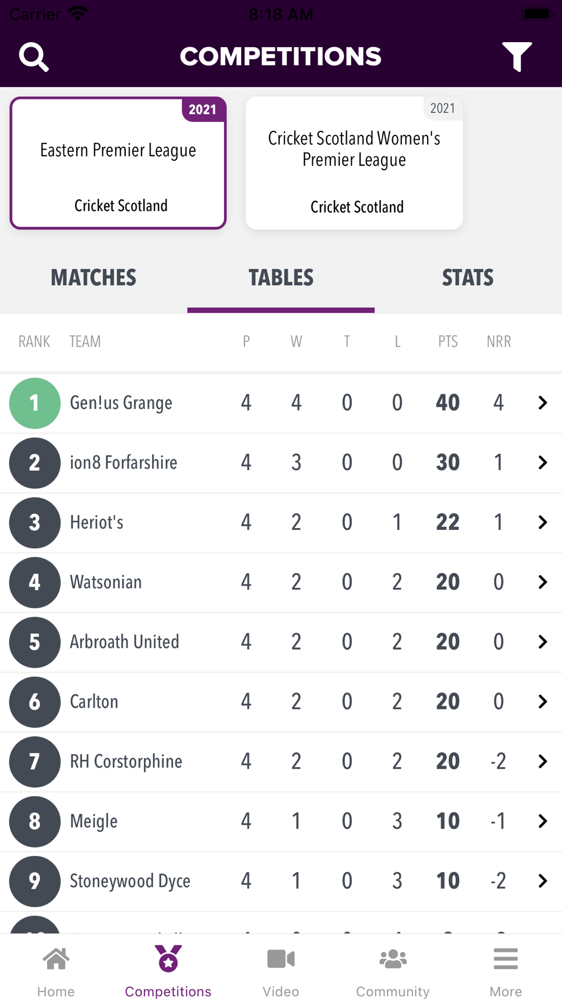Screen dimensions: 562x1000
Task: Tap the Competitions medal icon
Action: point(168,958)
